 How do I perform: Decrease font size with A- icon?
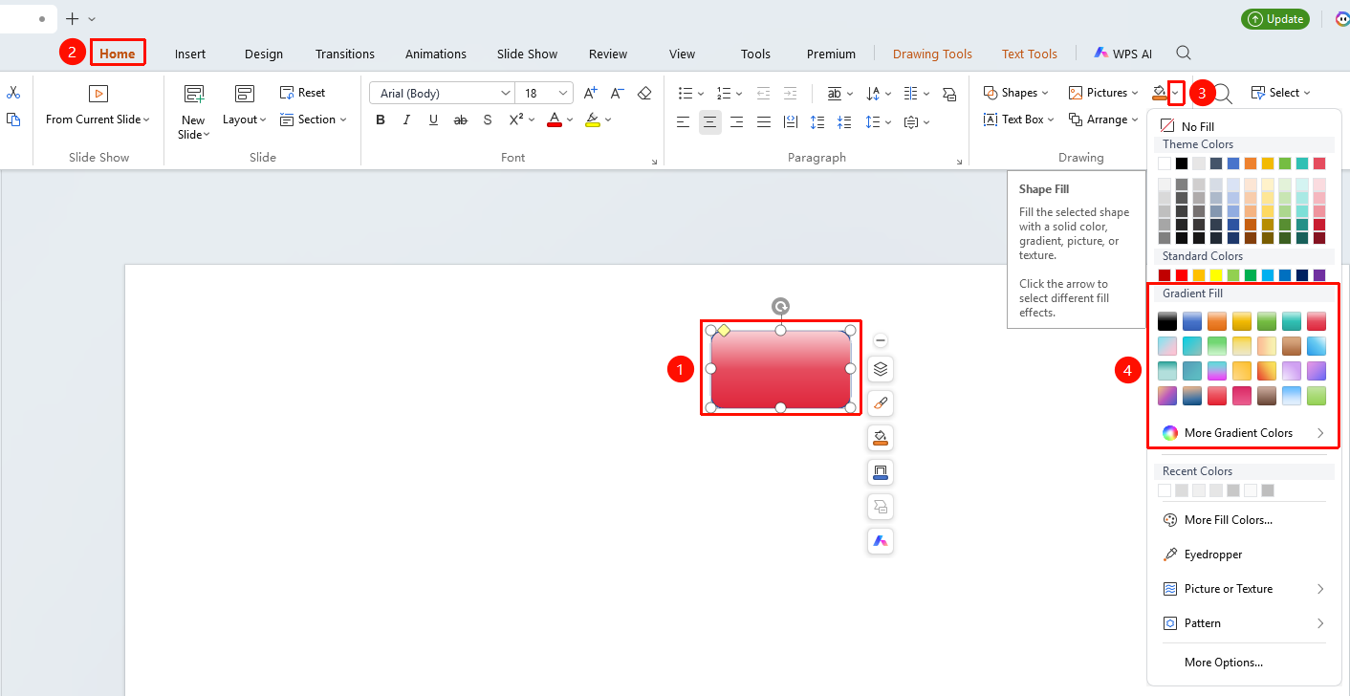pyautogui.click(x=618, y=93)
